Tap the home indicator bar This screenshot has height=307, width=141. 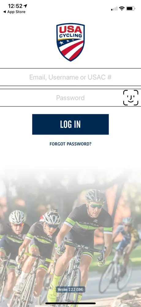coord(70,303)
